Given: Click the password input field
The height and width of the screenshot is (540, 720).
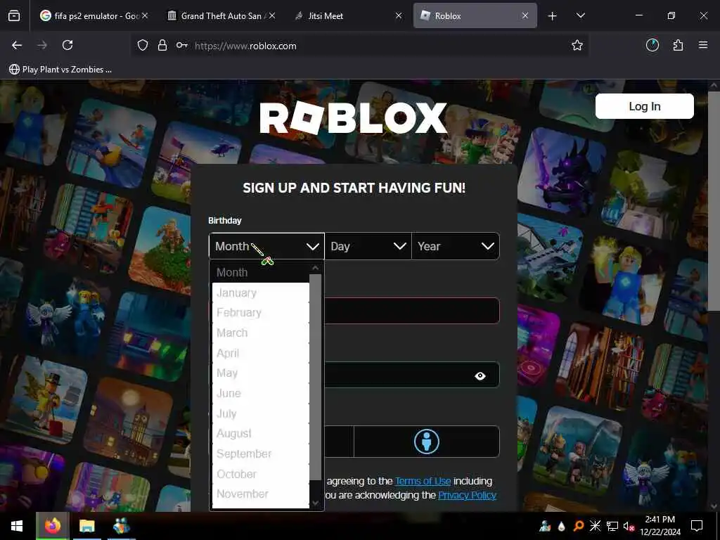Looking at the screenshot, I should point(412,375).
